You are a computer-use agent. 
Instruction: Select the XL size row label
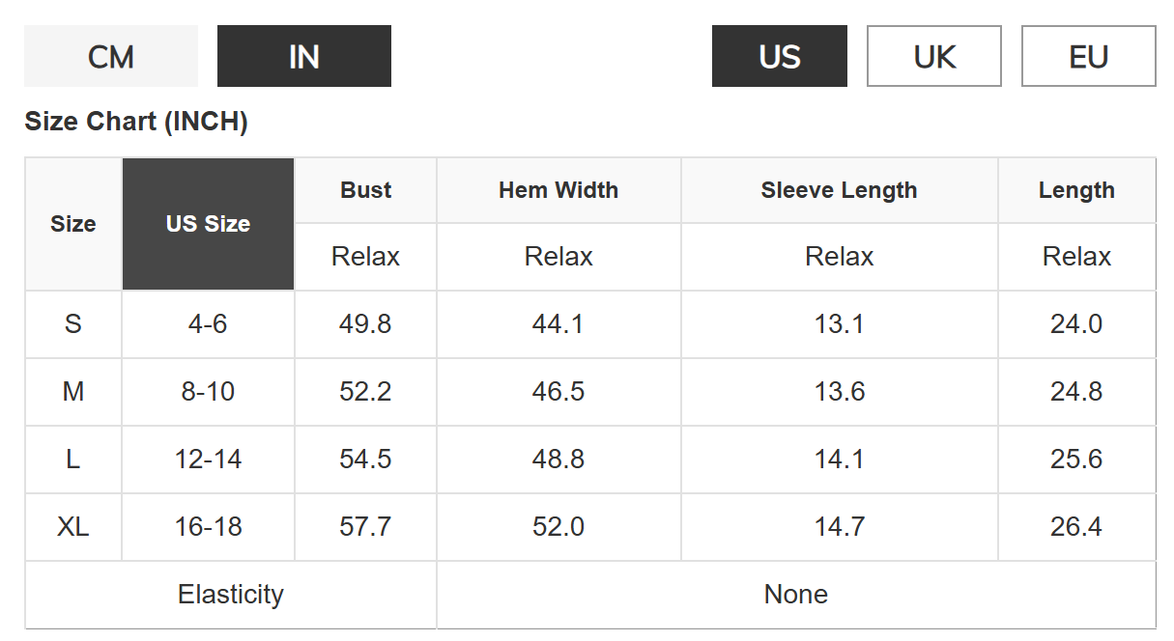(73, 527)
